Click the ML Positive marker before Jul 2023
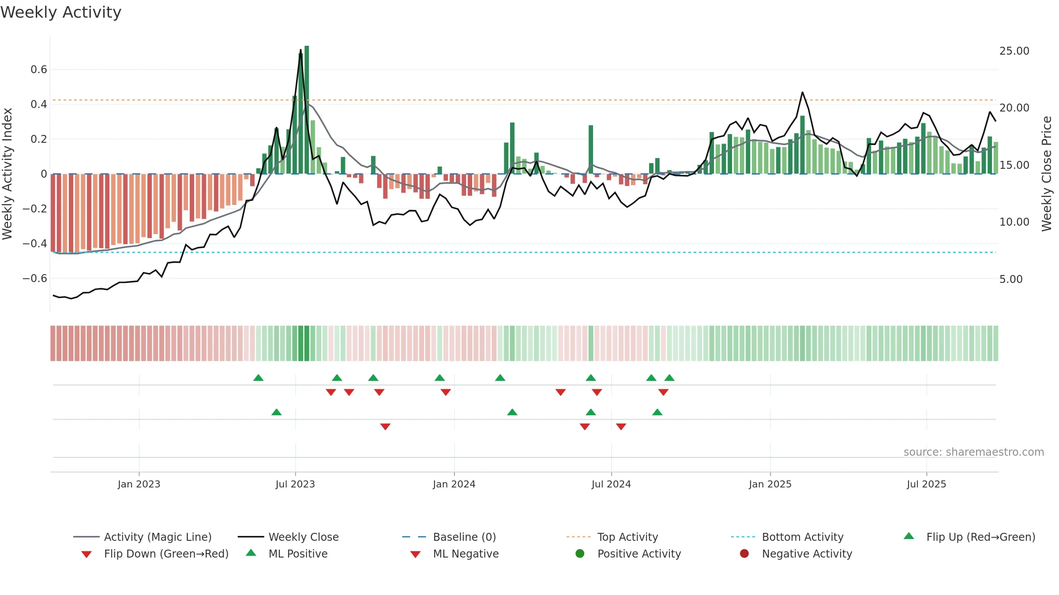Viewport: 1059px width, 595px height. point(277,412)
